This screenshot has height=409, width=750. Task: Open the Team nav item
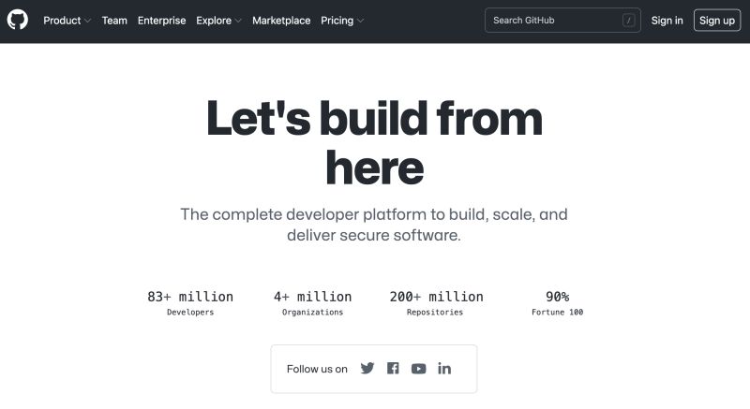(114, 21)
